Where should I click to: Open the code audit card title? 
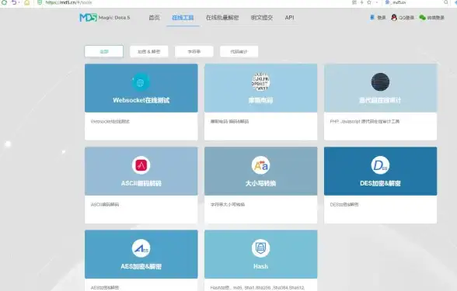pos(380,100)
